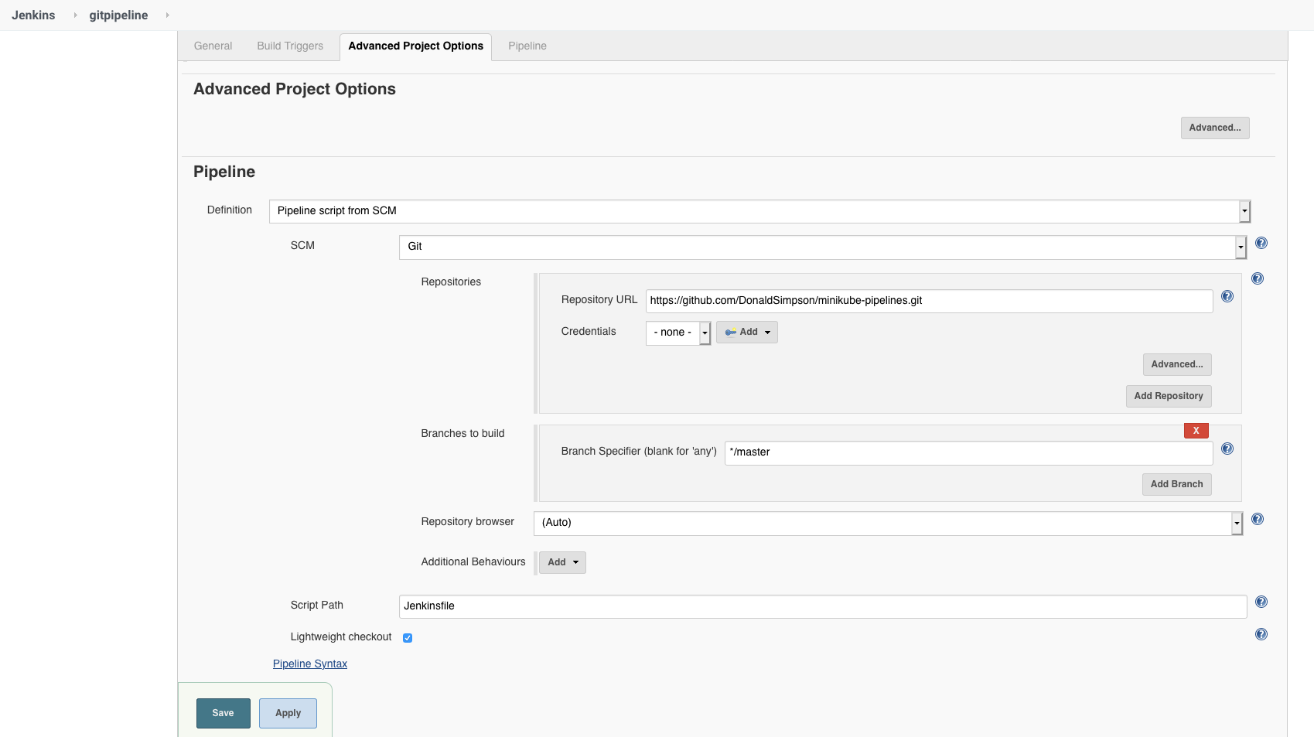Open the Pipeline Syntax link
This screenshot has width=1314, height=737.
[x=310, y=664]
